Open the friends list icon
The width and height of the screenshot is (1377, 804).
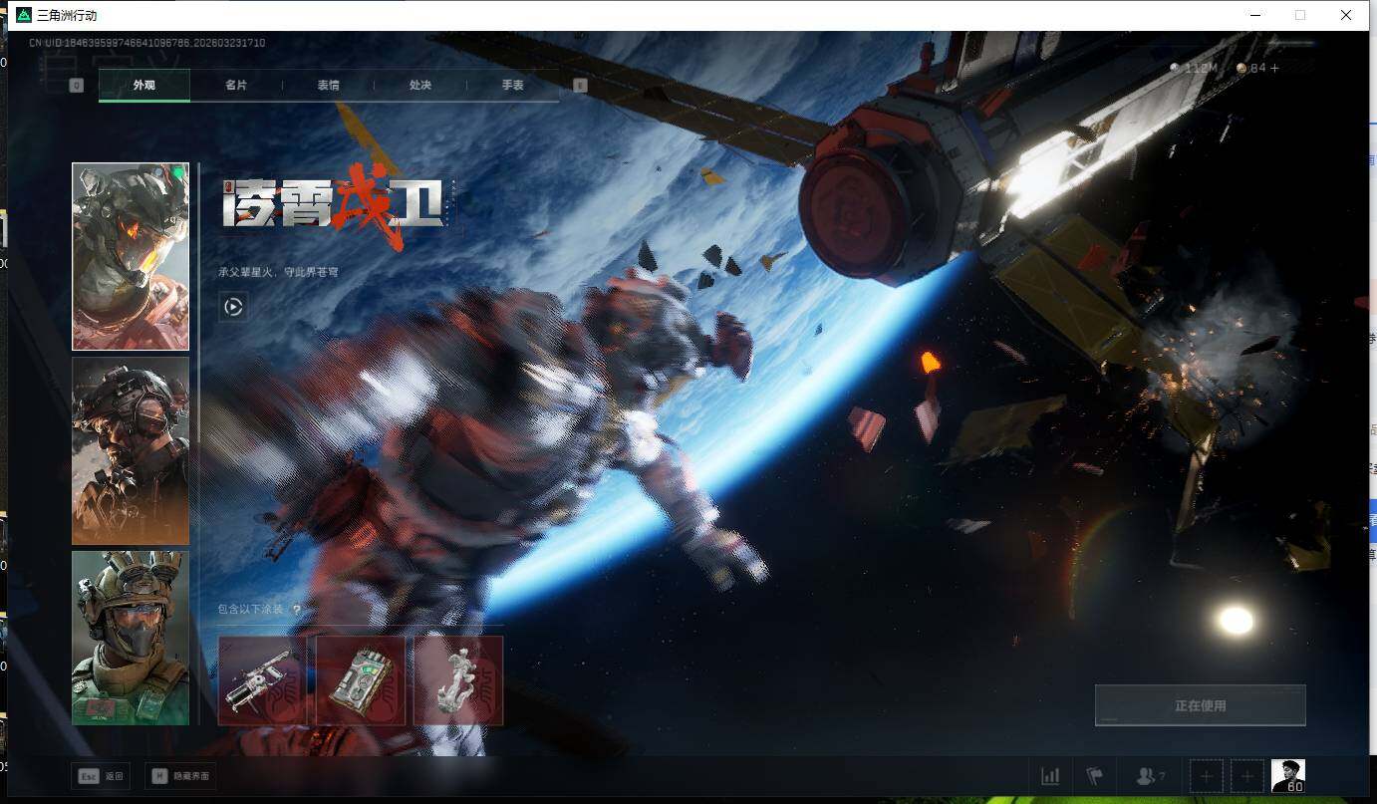pyautogui.click(x=1151, y=776)
